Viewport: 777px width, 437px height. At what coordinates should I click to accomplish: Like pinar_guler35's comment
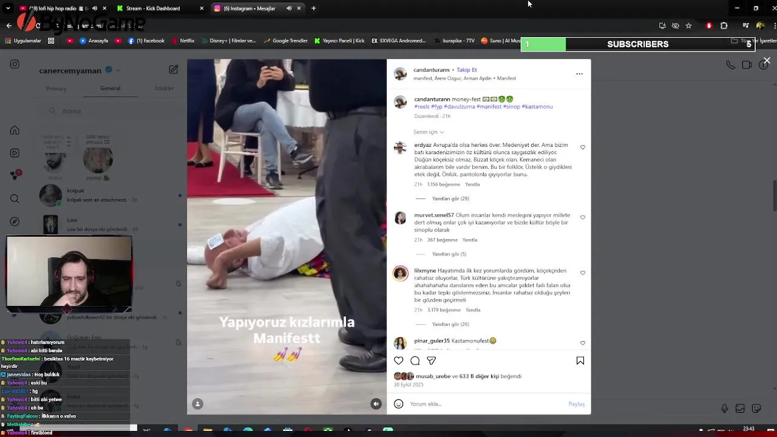(x=583, y=343)
